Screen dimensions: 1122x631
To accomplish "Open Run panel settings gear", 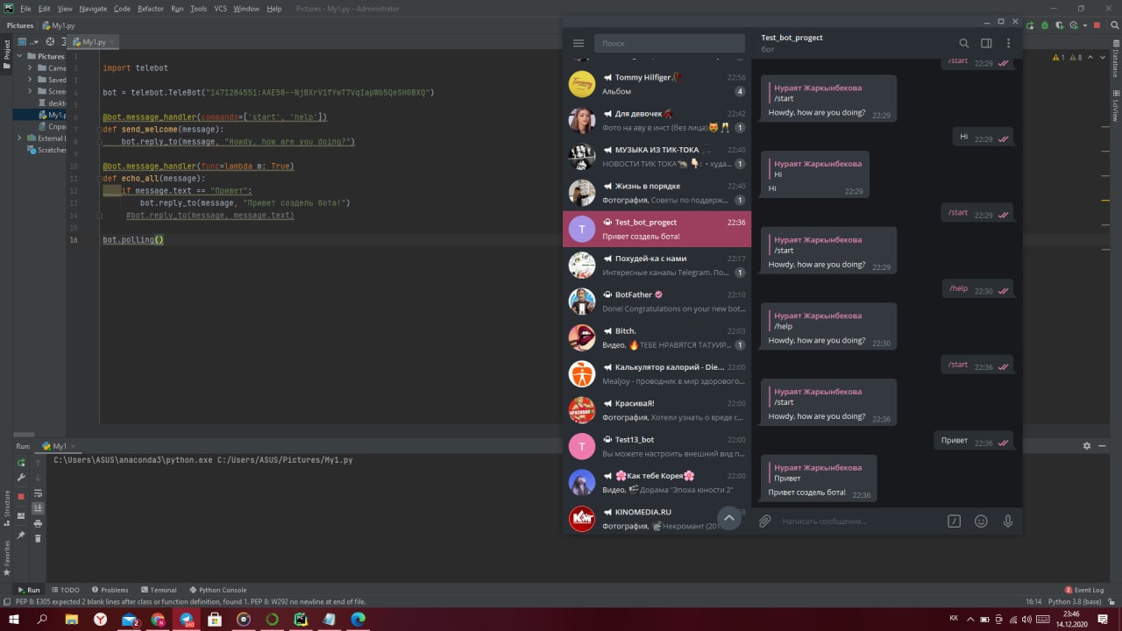I will click(1087, 445).
